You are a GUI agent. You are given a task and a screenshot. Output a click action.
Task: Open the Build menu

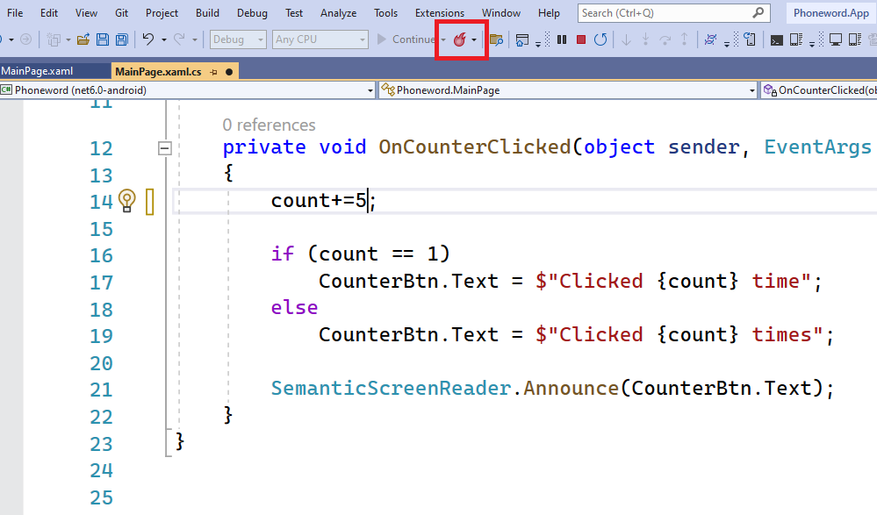207,13
